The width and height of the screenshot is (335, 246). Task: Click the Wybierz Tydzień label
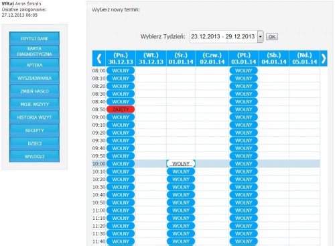[163, 37]
